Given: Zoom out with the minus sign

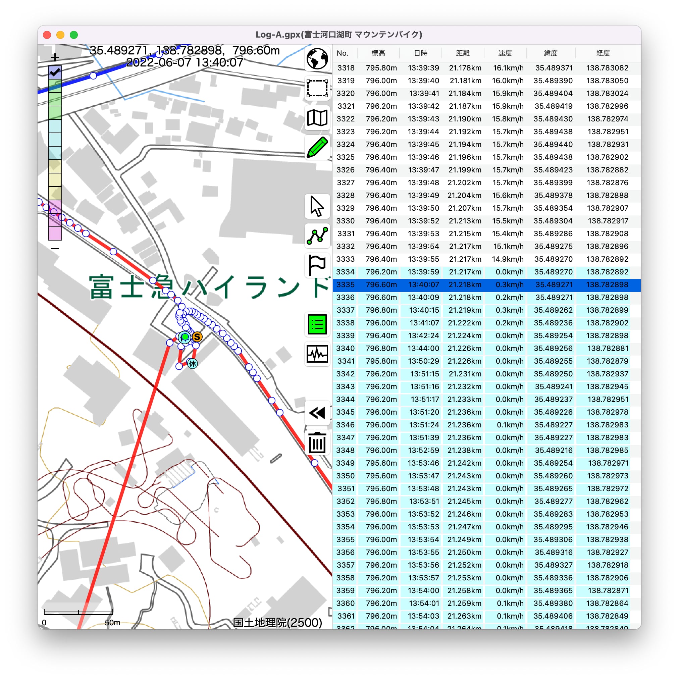Looking at the screenshot, I should [55, 249].
